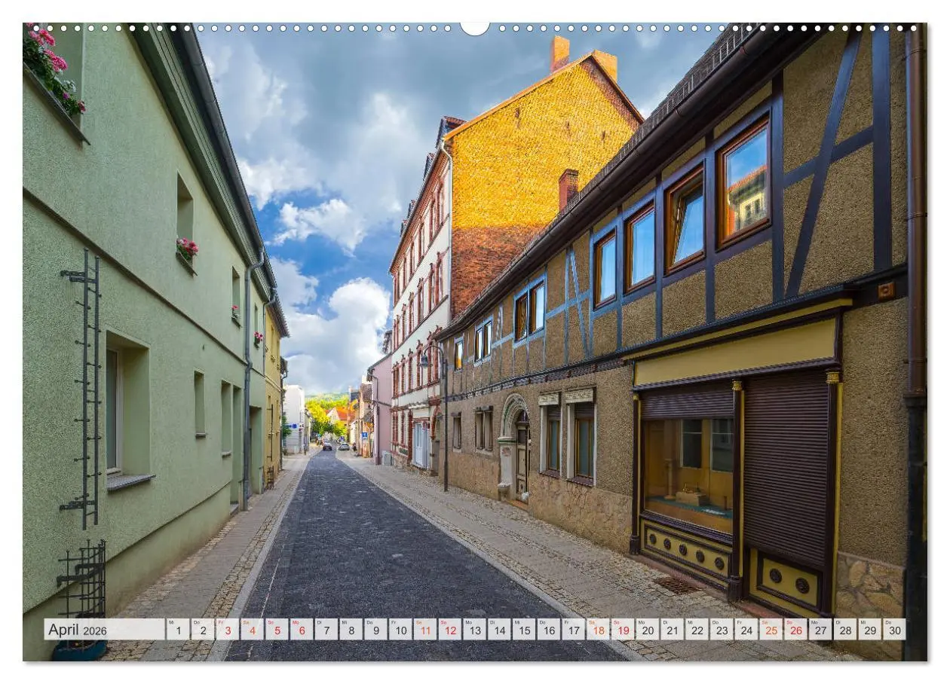This screenshot has height=684, width=950.
Task: Select day 15 date cell
Action: coord(524,630)
